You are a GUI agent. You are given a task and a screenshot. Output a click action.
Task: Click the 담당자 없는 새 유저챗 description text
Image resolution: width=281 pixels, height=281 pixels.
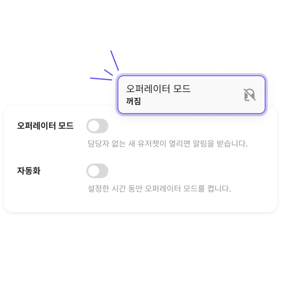tap(167, 143)
